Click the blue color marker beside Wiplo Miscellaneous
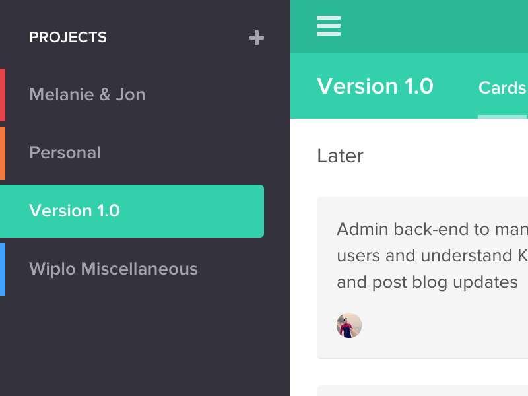The height and width of the screenshot is (396, 528). point(3,269)
